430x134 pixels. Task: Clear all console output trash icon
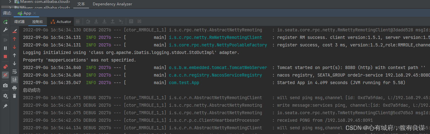(x=14, y=96)
